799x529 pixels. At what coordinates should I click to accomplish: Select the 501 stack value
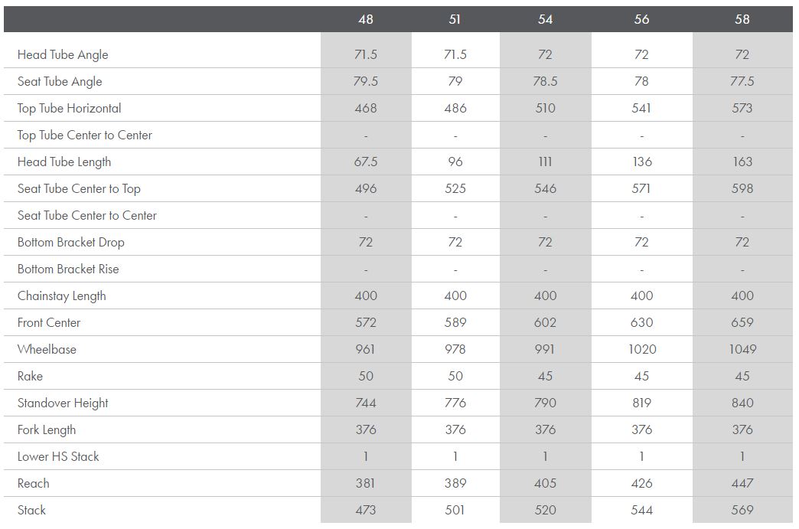455,511
